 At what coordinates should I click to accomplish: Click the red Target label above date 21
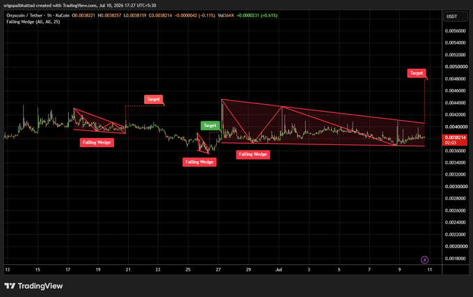[x=154, y=99]
